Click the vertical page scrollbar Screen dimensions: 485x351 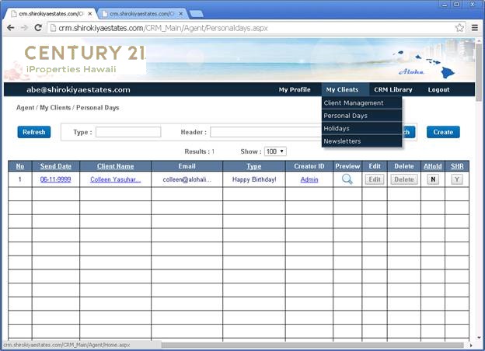point(479,73)
